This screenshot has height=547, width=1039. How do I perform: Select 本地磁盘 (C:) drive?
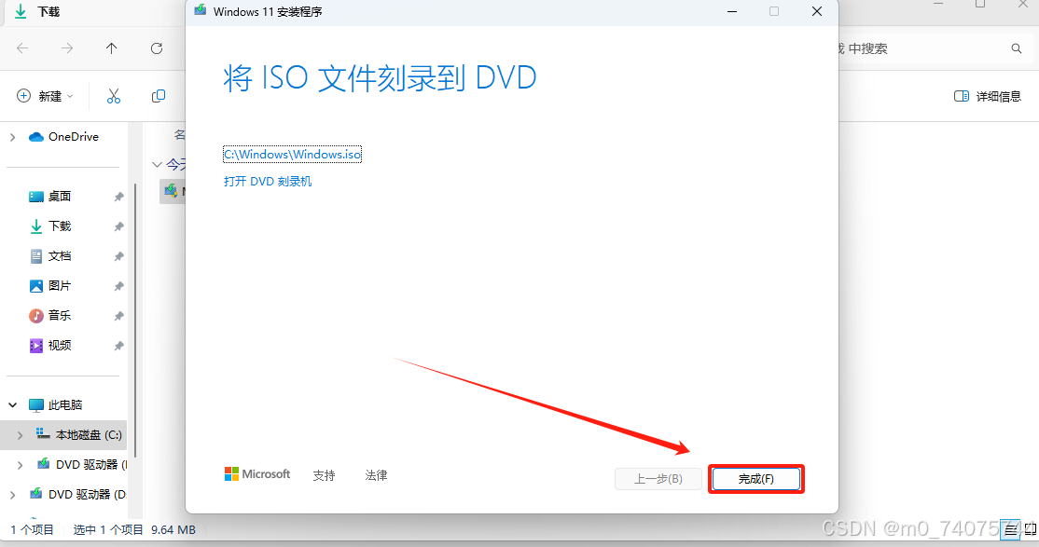tap(79, 434)
